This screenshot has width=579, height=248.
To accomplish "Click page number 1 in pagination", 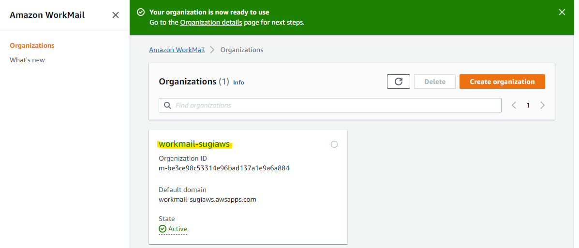I will pyautogui.click(x=528, y=105).
